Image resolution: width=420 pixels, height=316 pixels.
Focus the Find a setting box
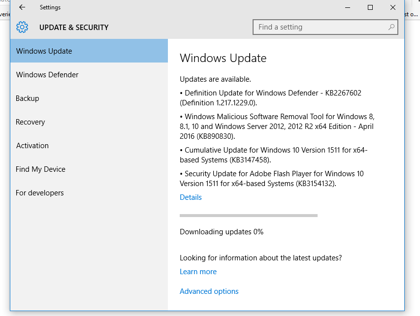point(325,27)
